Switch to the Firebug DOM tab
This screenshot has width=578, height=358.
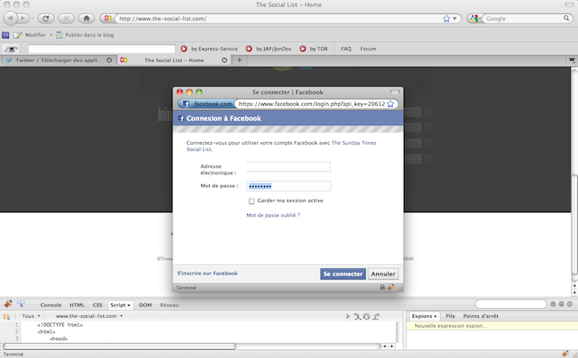145,305
